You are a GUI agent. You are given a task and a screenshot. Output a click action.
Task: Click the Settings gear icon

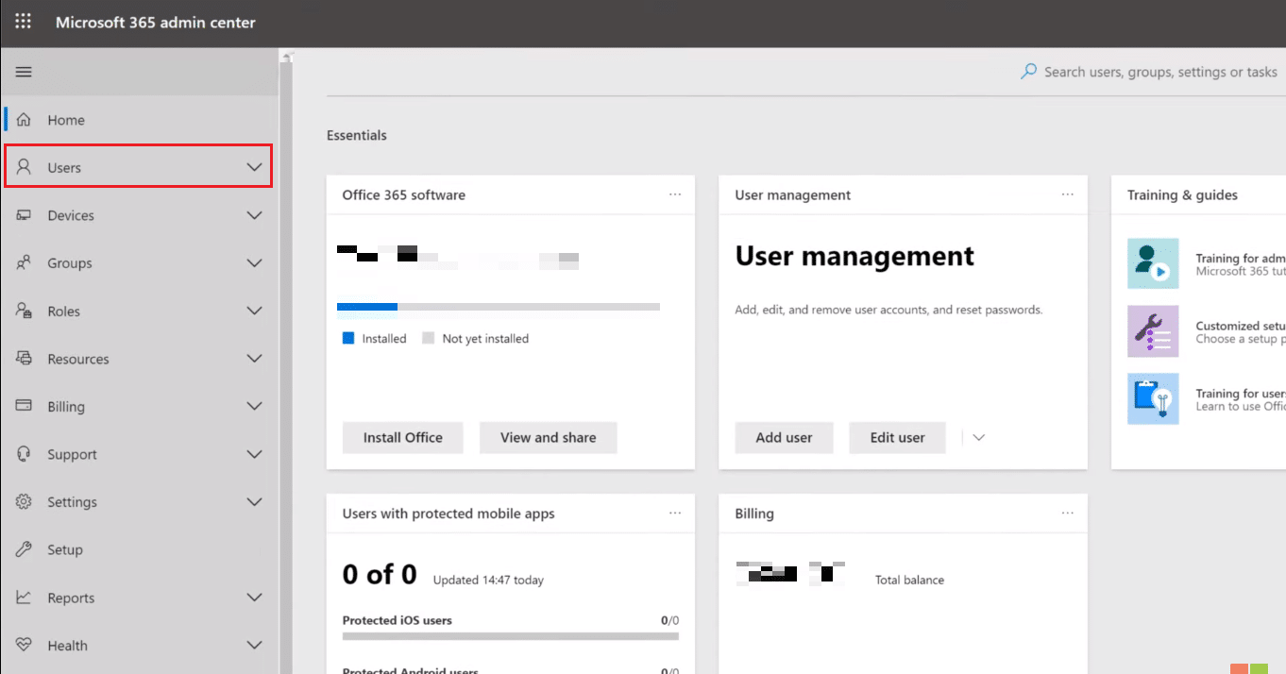point(25,502)
